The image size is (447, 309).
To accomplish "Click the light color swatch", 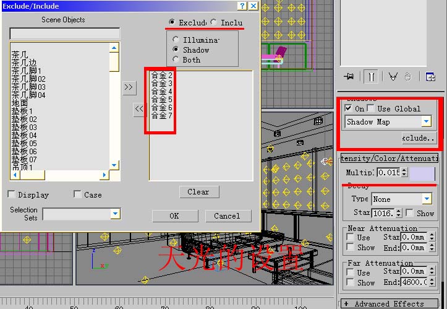I will (422, 174).
